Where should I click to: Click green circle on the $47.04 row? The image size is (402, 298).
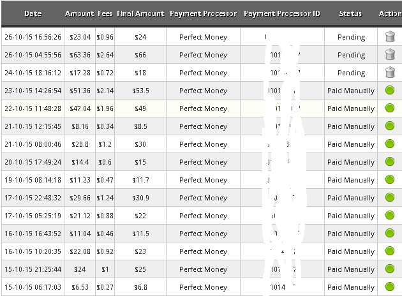point(390,108)
